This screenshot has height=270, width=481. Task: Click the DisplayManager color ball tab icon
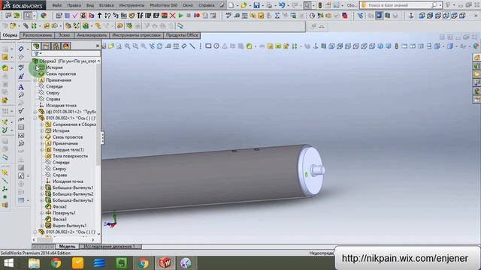point(65,46)
